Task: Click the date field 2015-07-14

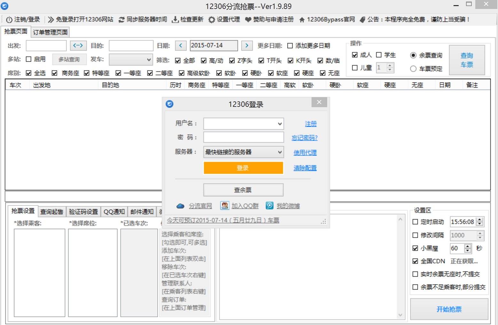Action: point(214,45)
